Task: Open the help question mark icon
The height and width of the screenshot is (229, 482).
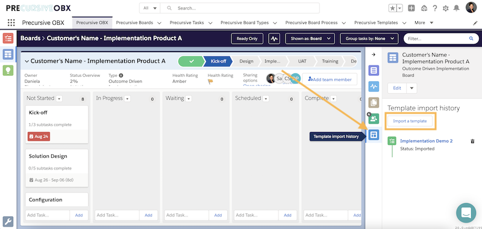Action: click(434, 8)
